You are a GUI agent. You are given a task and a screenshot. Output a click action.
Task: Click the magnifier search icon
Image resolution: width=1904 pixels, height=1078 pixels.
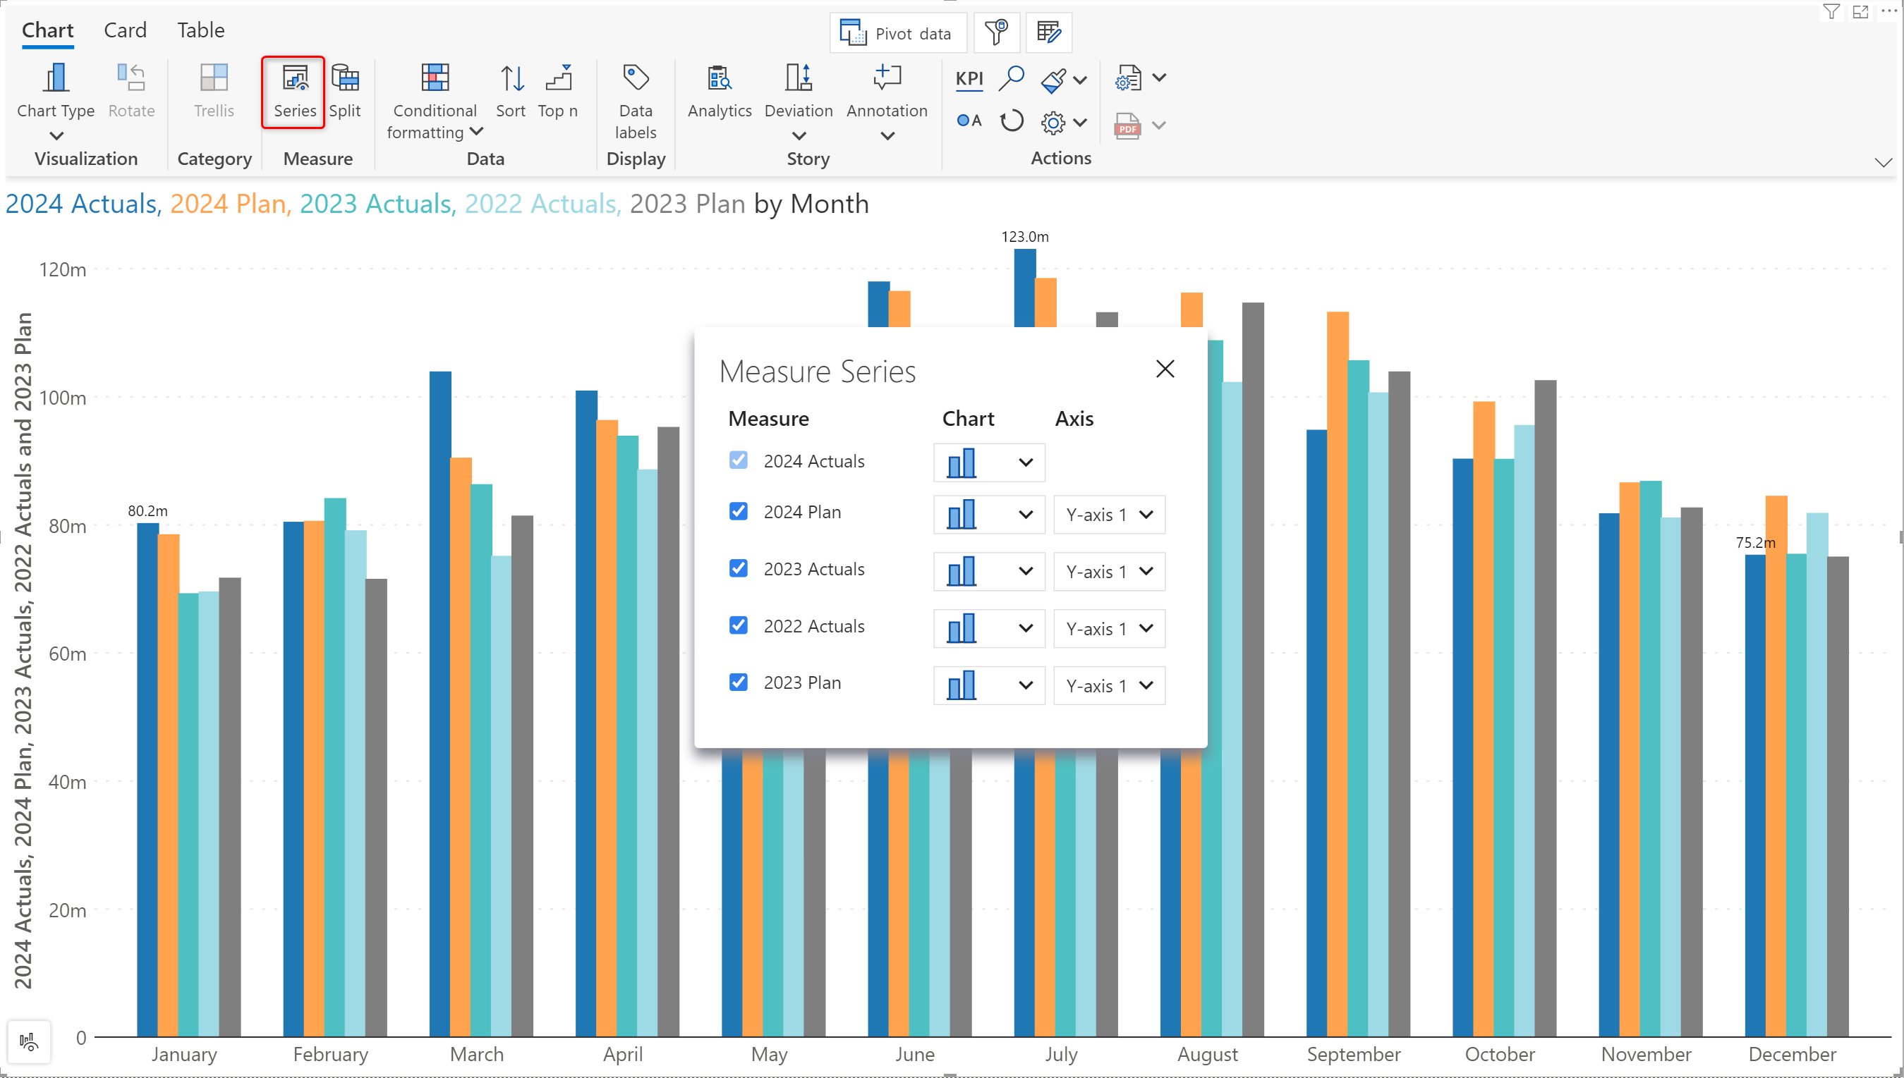[x=1011, y=78]
